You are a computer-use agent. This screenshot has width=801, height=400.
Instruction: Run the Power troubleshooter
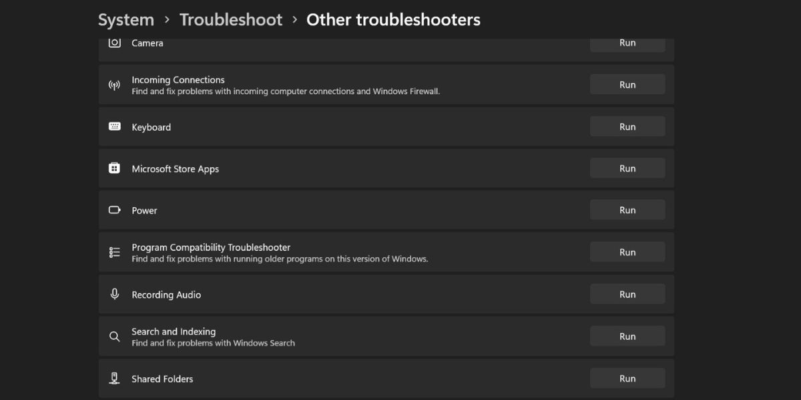(x=627, y=209)
